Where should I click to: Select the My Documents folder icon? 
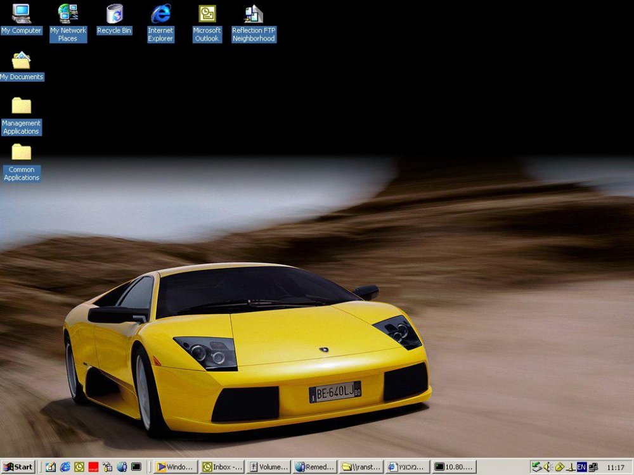(22, 66)
